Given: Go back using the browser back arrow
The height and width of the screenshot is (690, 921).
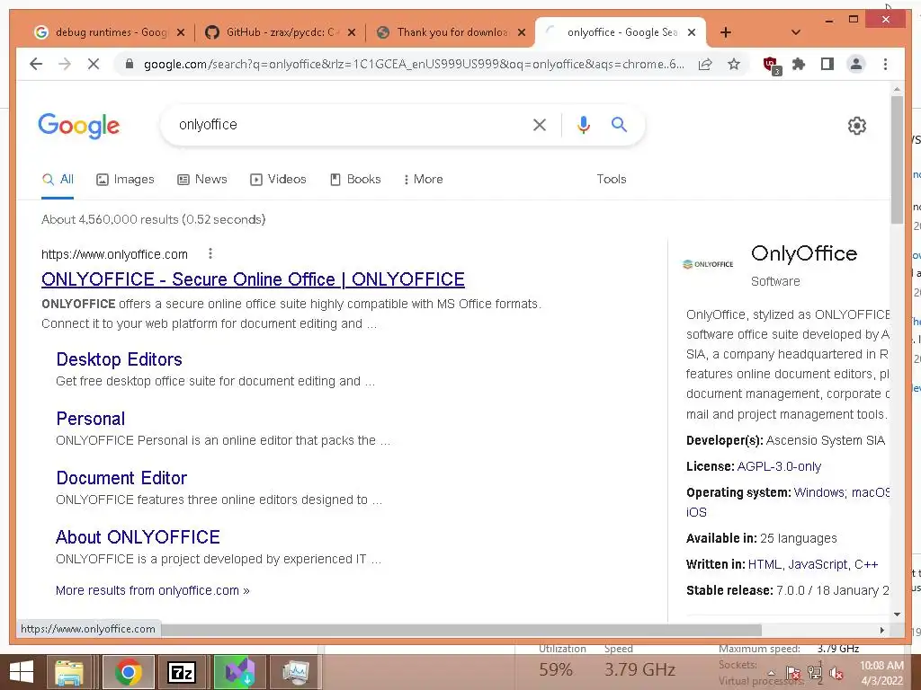Looking at the screenshot, I should (36, 64).
